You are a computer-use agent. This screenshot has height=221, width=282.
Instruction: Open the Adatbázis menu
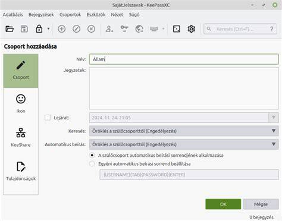tap(13, 15)
